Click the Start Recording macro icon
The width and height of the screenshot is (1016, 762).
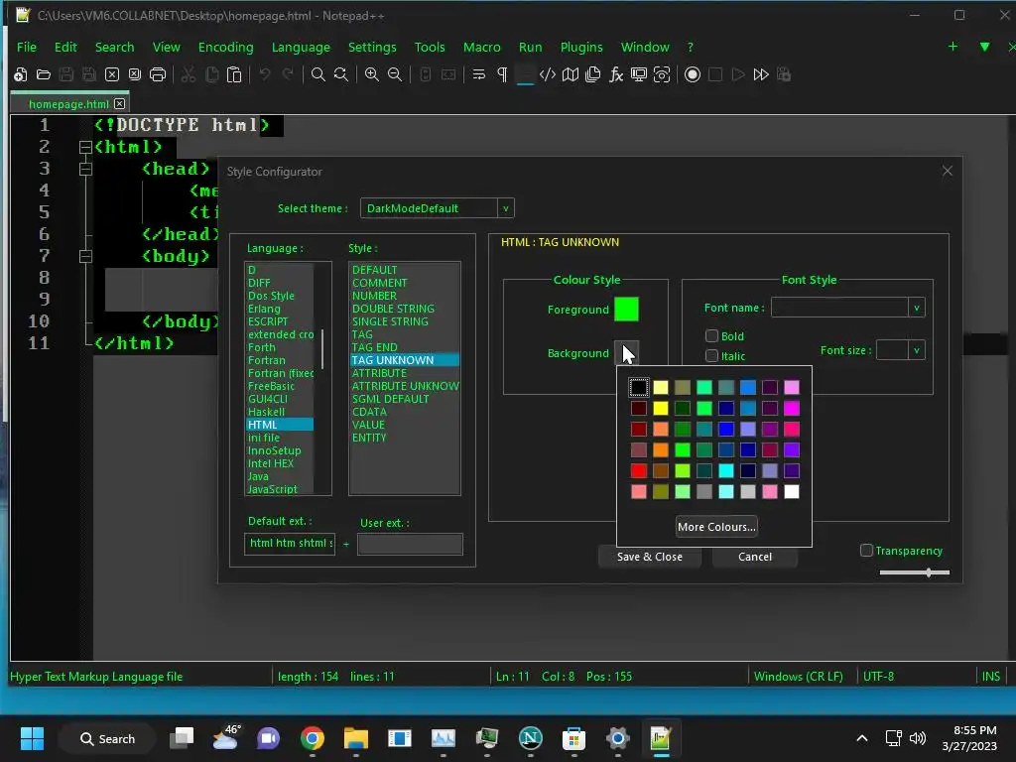(693, 74)
